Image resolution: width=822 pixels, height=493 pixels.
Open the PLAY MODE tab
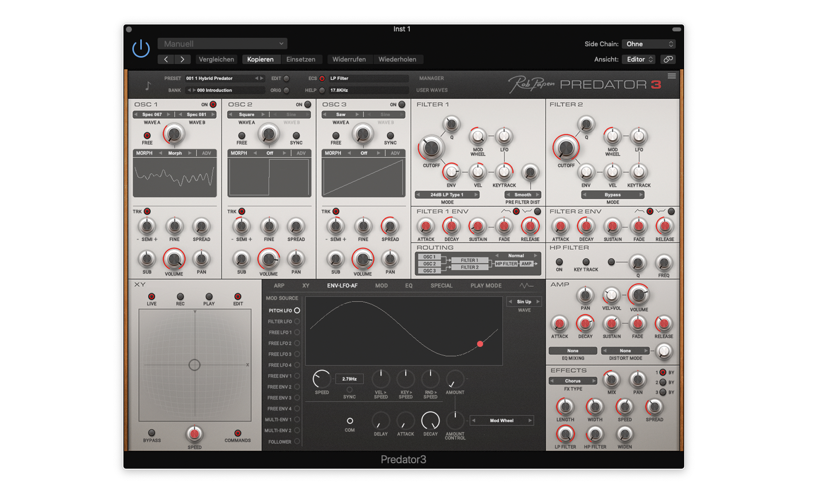pos(486,286)
